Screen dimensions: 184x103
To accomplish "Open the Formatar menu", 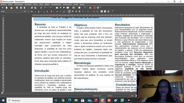I will 28,4.
